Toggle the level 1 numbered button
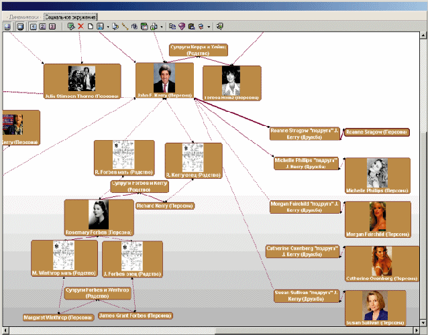428x335 pixels. click(34, 26)
